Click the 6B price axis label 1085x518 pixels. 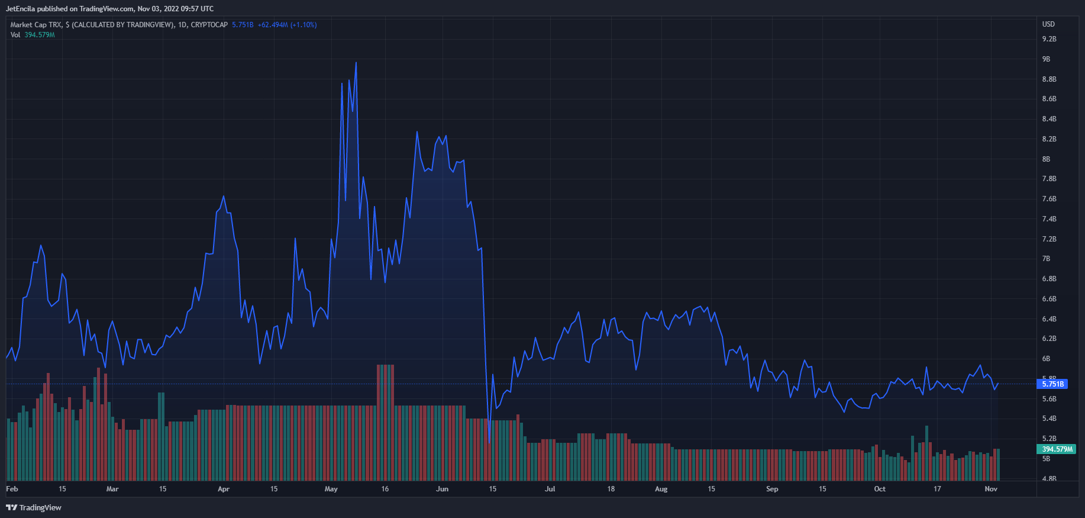click(1046, 359)
